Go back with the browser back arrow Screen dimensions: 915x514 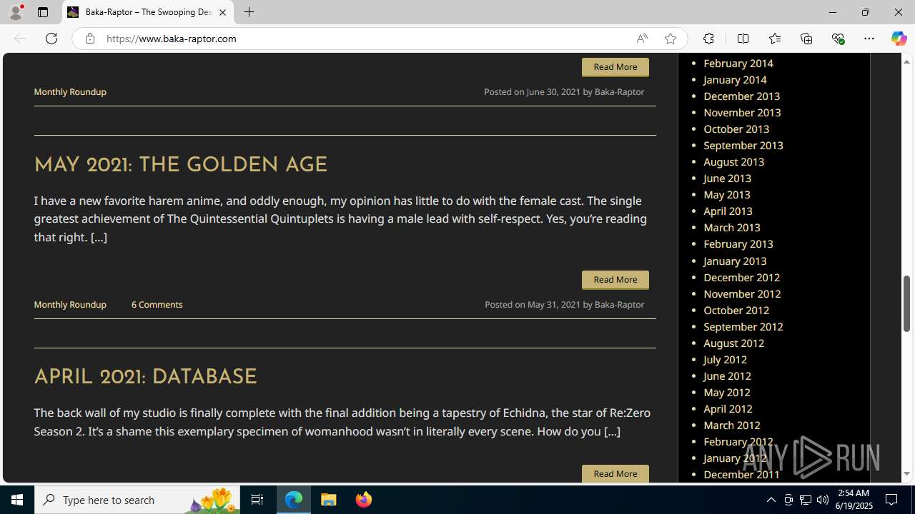pos(20,39)
